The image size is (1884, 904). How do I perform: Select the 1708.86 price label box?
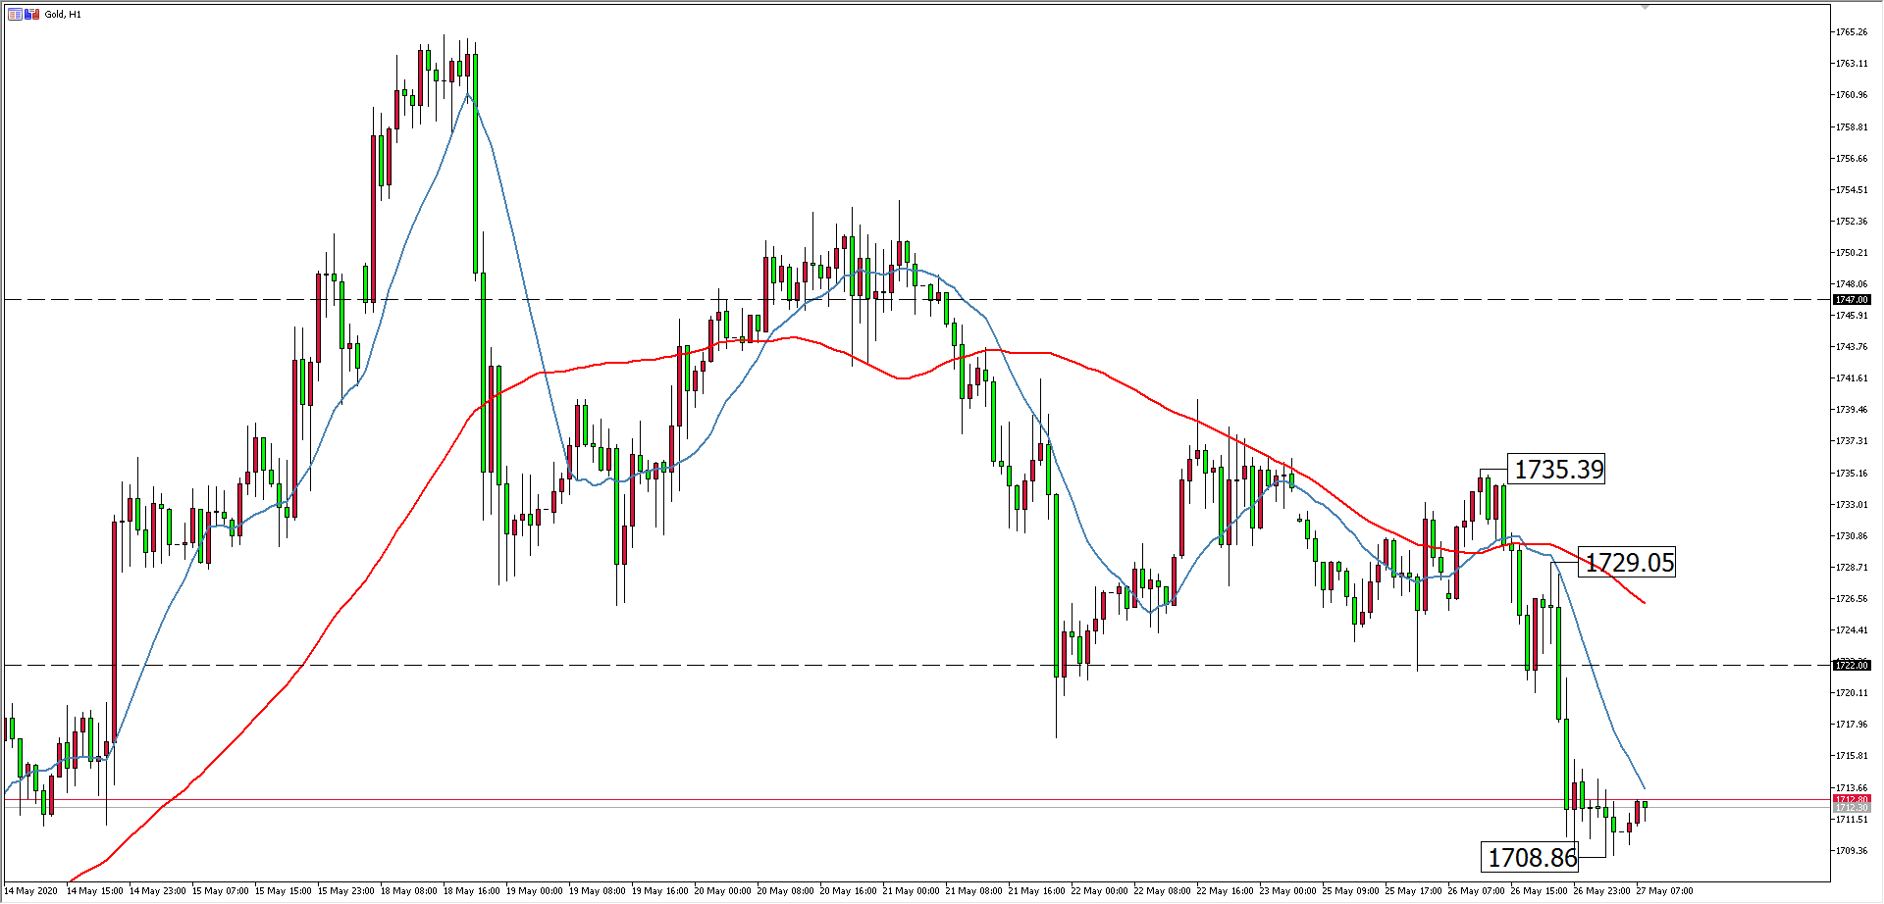click(x=1532, y=858)
